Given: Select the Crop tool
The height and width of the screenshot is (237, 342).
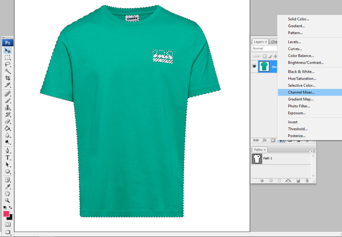Looking at the screenshot, I should tap(7, 78).
